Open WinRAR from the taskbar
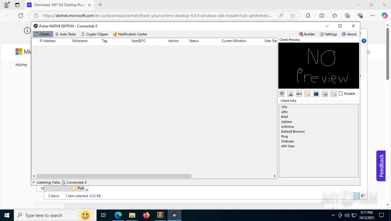The image size is (391, 221). [x=160, y=215]
